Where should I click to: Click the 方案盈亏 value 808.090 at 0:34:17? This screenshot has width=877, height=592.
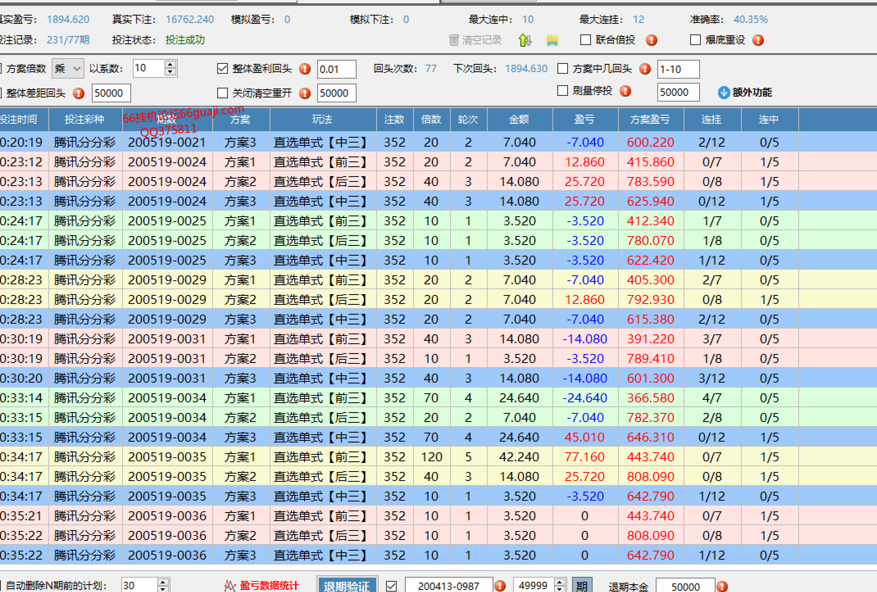[651, 476]
